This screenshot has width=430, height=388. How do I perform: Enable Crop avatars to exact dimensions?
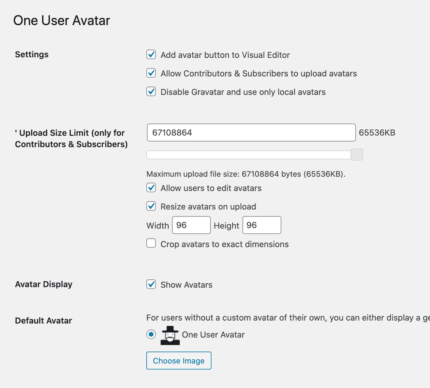151,244
